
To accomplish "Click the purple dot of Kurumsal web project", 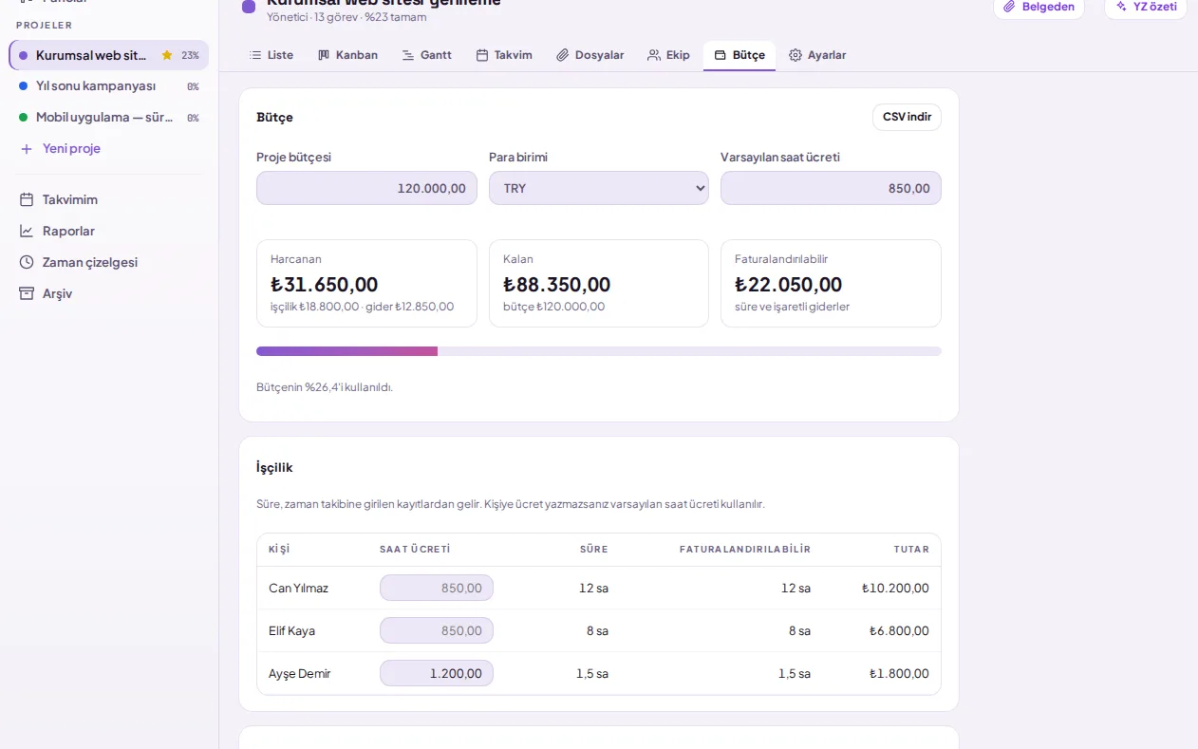I will [x=24, y=55].
